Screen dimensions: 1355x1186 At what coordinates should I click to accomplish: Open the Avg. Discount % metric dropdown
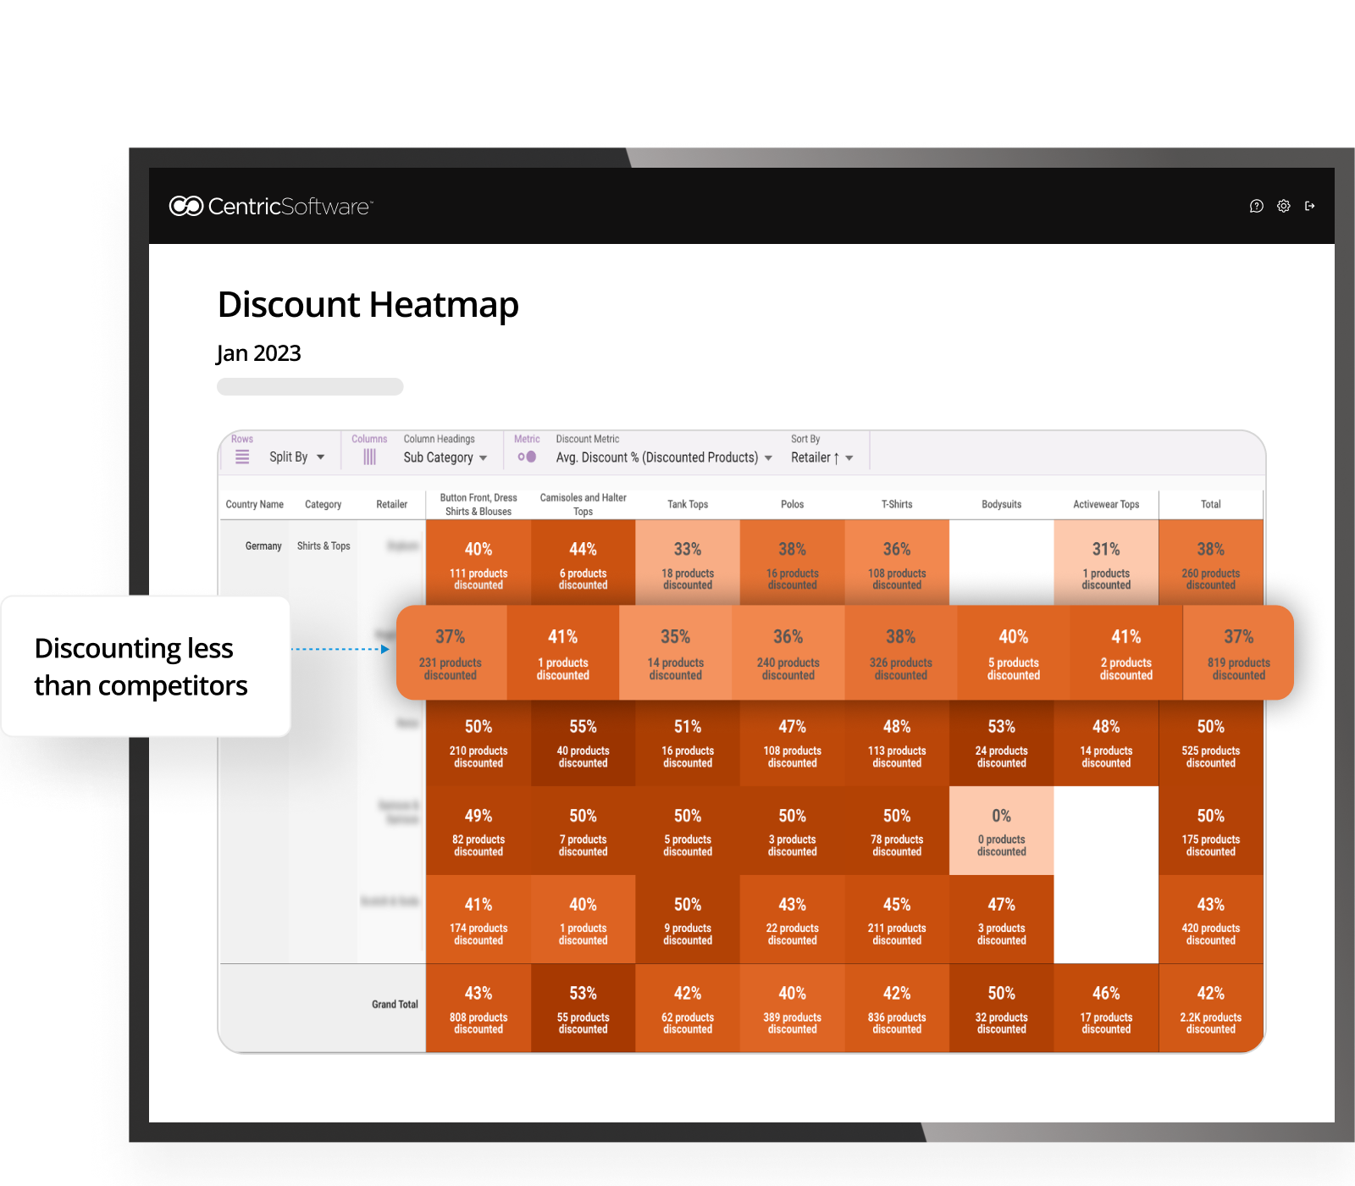coord(663,457)
